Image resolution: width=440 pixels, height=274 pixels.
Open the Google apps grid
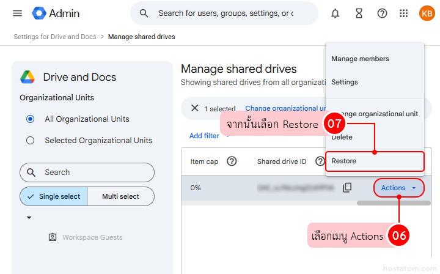click(403, 13)
